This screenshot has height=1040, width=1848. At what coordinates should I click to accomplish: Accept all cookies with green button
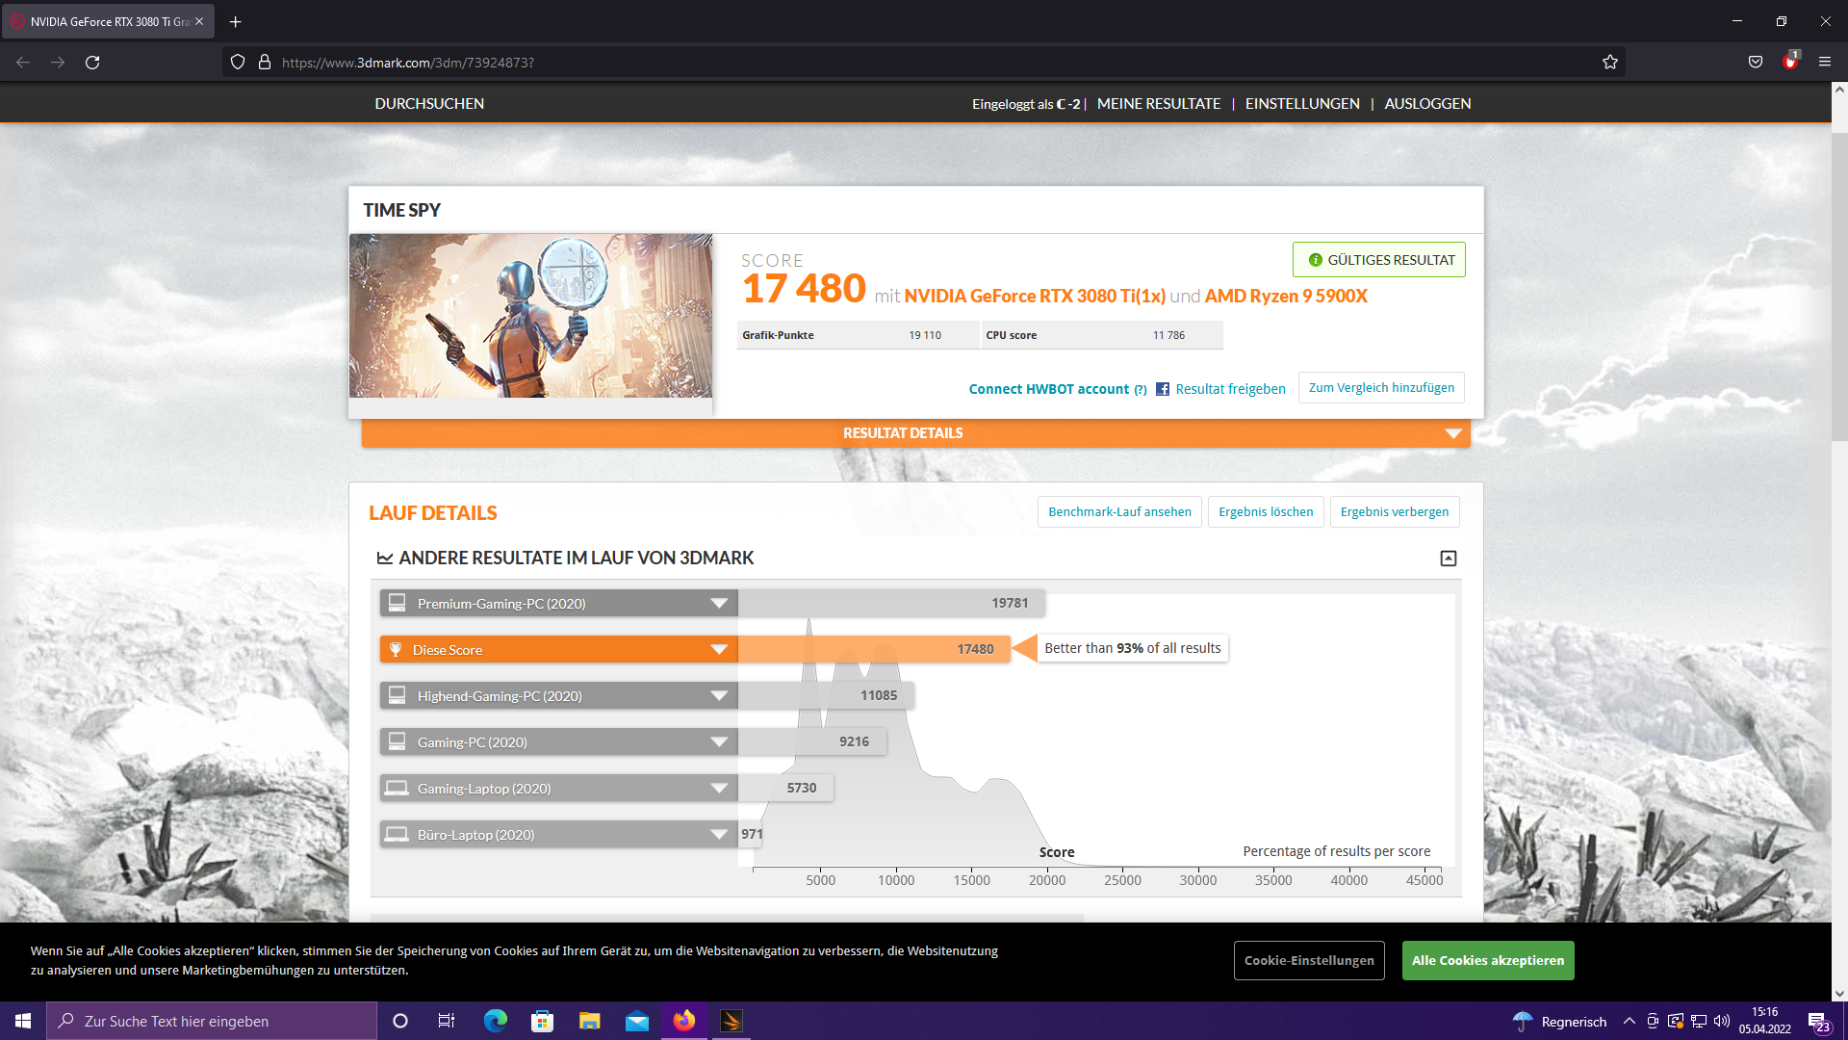(1487, 961)
